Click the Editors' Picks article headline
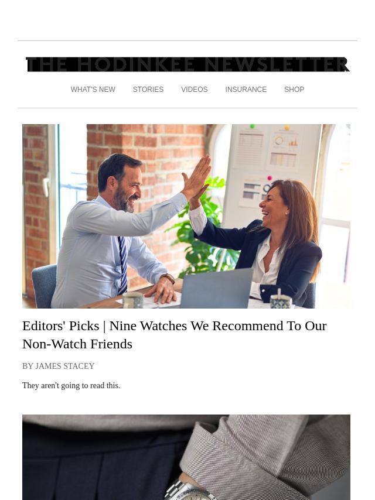Viewport: 375px width, 500px height. 175,335
